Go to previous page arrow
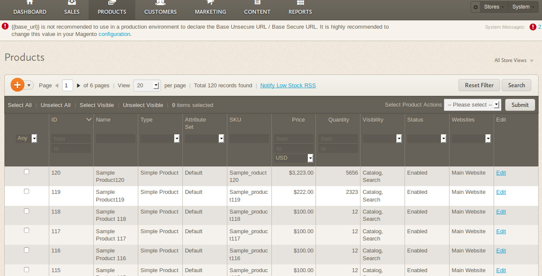542x276 pixels. pyautogui.click(x=57, y=86)
